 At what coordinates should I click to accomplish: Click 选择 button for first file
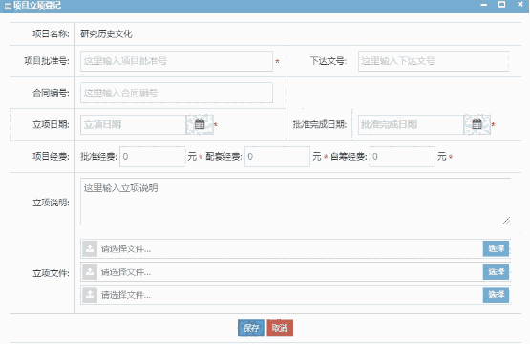pos(496,249)
